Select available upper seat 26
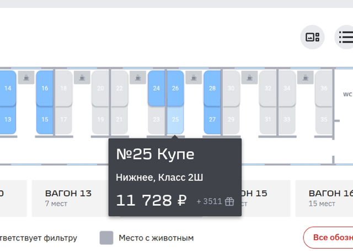 [x=175, y=88]
